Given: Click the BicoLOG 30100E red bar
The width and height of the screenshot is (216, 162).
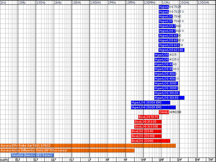Looking at the screenshot, I should (148, 126).
